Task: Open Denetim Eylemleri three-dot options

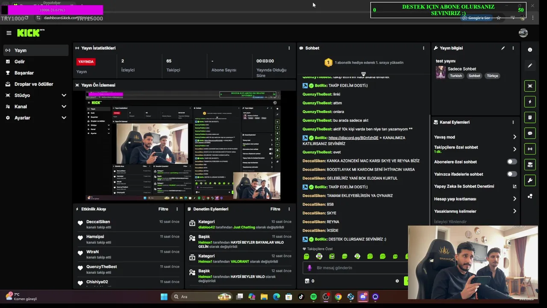Action: tap(289, 209)
